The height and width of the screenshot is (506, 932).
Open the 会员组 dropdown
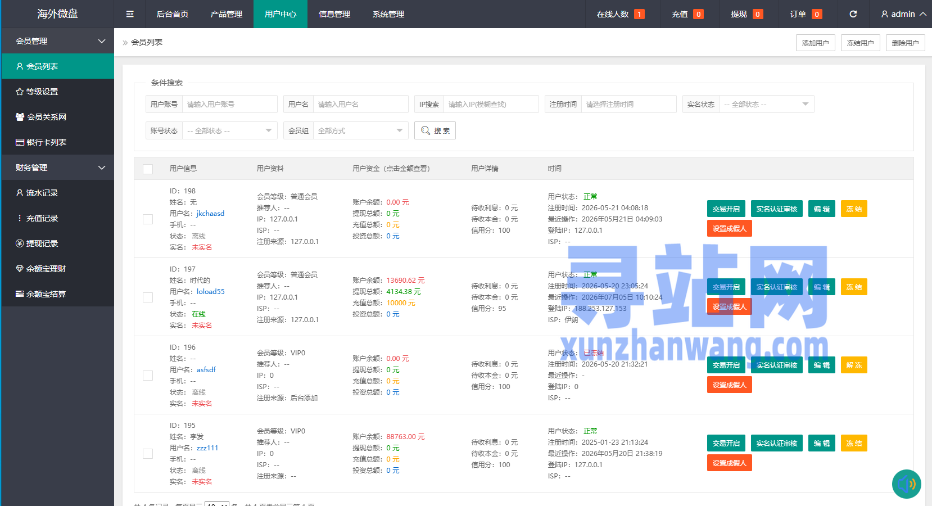(360, 130)
